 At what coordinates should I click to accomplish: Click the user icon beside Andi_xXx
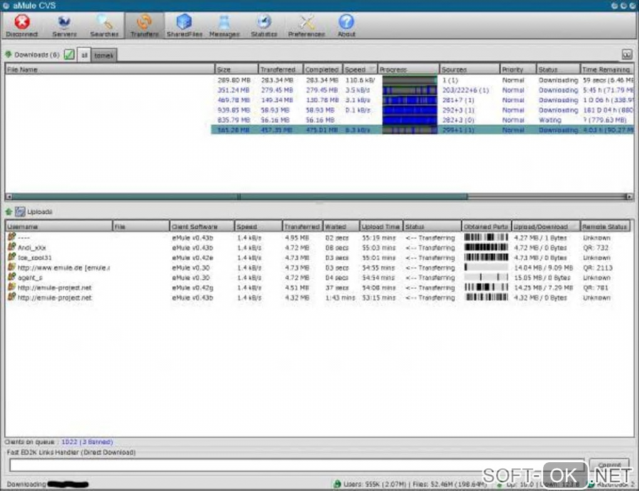tap(11, 247)
